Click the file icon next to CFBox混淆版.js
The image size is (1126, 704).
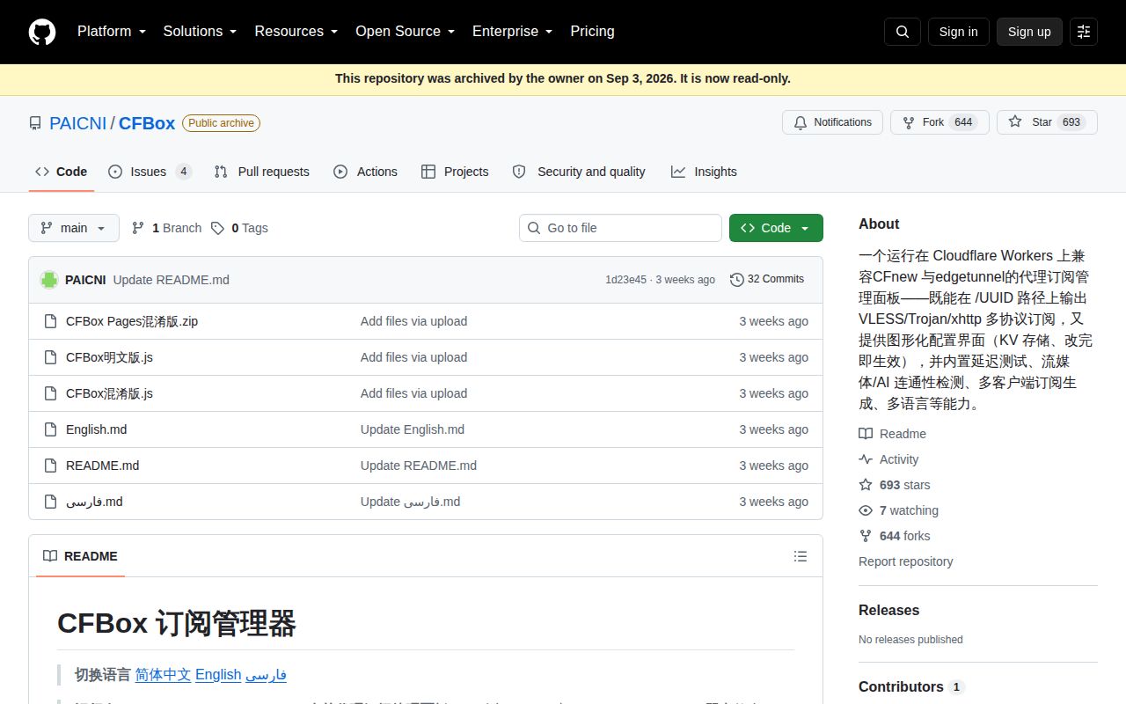pyautogui.click(x=50, y=393)
